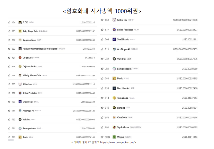Image resolution: width=214 pixels, height=149 pixels.
Task: Open HarryPotterObamaSonic10Inu (ETH) name link
Action: [40, 49]
